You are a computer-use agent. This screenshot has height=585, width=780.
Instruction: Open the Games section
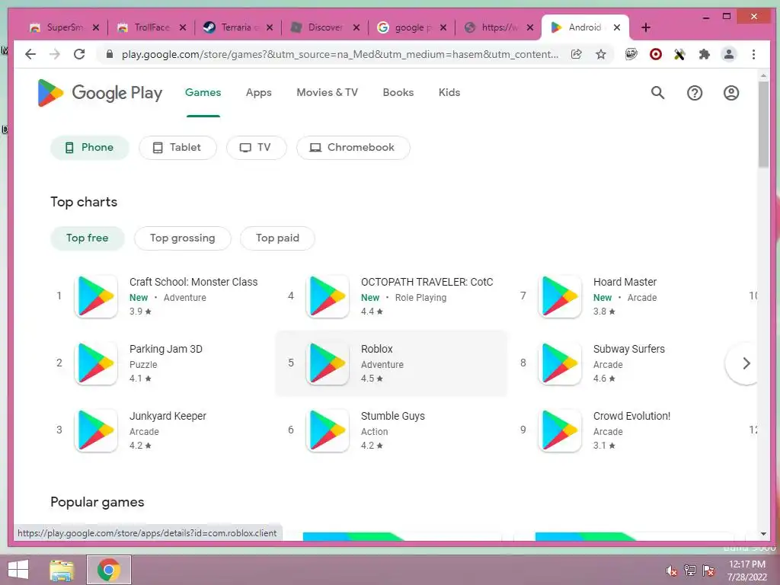(x=203, y=92)
